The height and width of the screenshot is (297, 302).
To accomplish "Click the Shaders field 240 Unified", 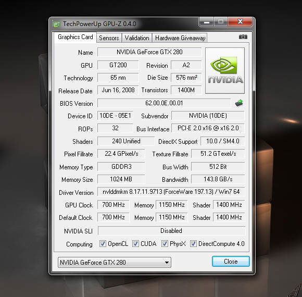I will [126, 141].
